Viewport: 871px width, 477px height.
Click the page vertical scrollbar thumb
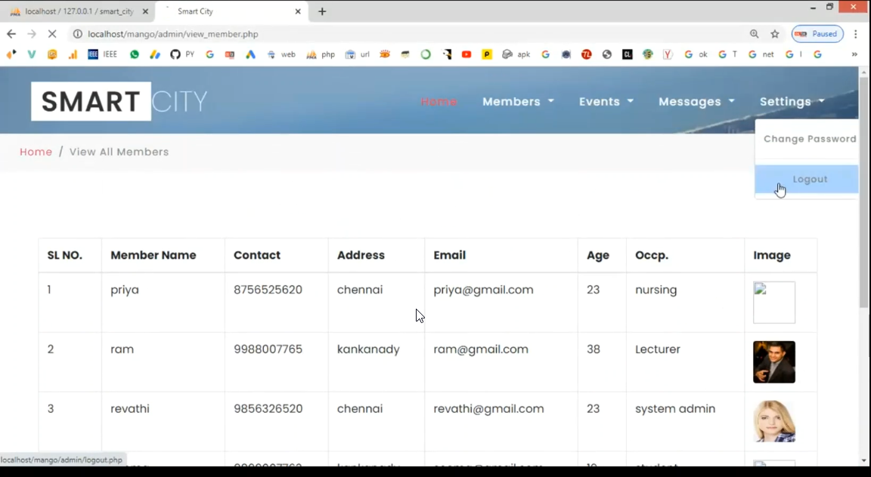(x=863, y=192)
